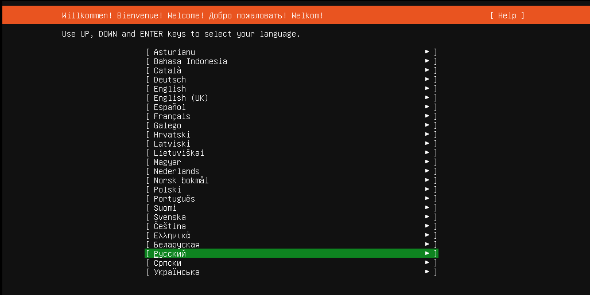
Task: Choose Português from the list
Action: pyautogui.click(x=174, y=199)
